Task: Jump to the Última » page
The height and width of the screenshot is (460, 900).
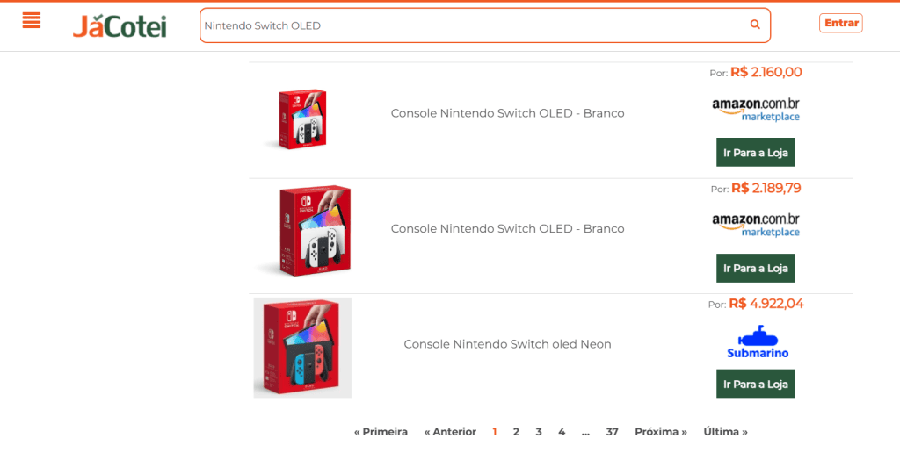Action: pos(725,432)
